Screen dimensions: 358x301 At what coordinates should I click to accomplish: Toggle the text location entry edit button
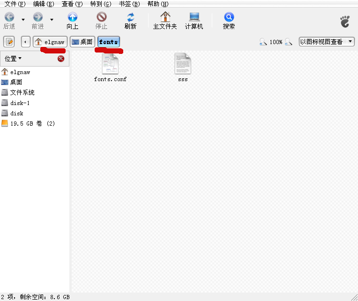9,42
